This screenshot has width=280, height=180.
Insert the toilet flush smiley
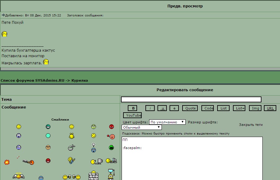(x=111, y=174)
